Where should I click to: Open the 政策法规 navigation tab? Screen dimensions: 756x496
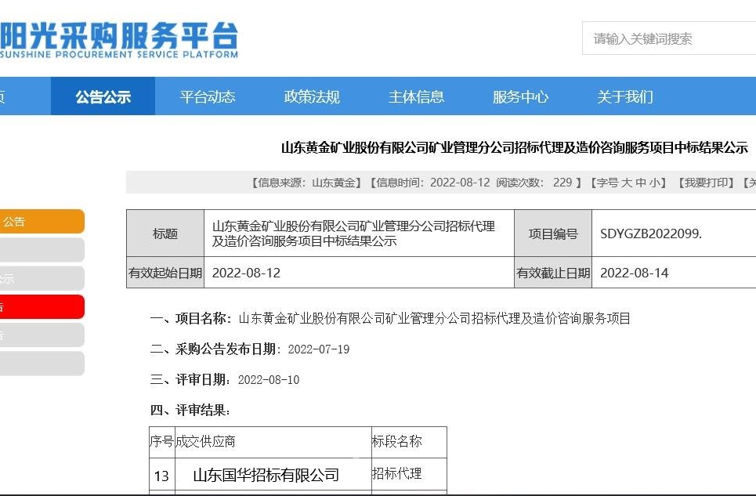312,96
